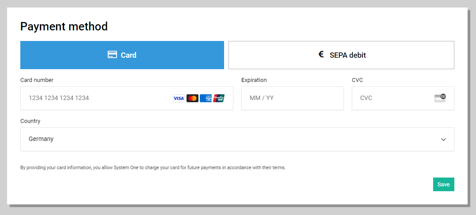Click the Visa logo icon
This screenshot has width=476, height=215.
(x=179, y=98)
